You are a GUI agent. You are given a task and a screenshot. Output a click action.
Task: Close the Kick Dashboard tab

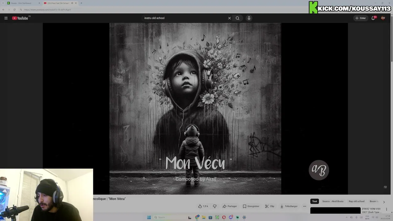click(x=39, y=3)
